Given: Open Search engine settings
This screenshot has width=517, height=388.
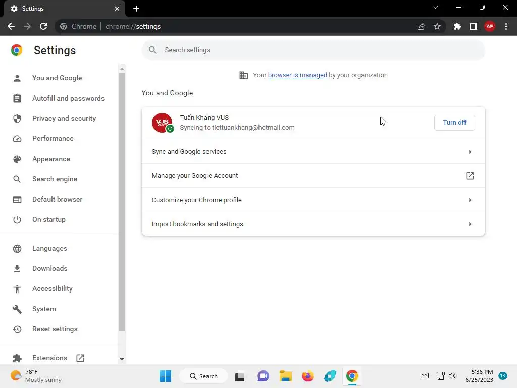Looking at the screenshot, I should [55, 179].
